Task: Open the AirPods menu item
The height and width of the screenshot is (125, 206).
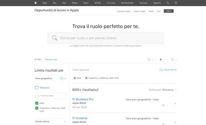Action: point(98,3)
